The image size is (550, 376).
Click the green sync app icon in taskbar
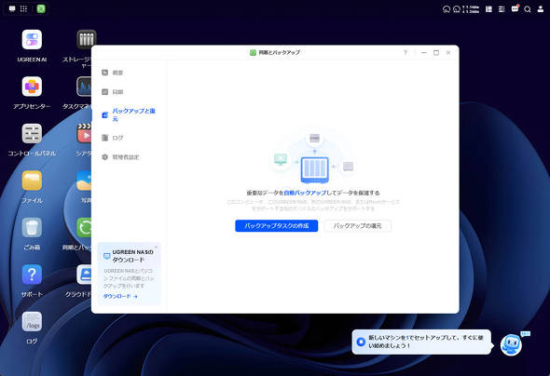41,8
